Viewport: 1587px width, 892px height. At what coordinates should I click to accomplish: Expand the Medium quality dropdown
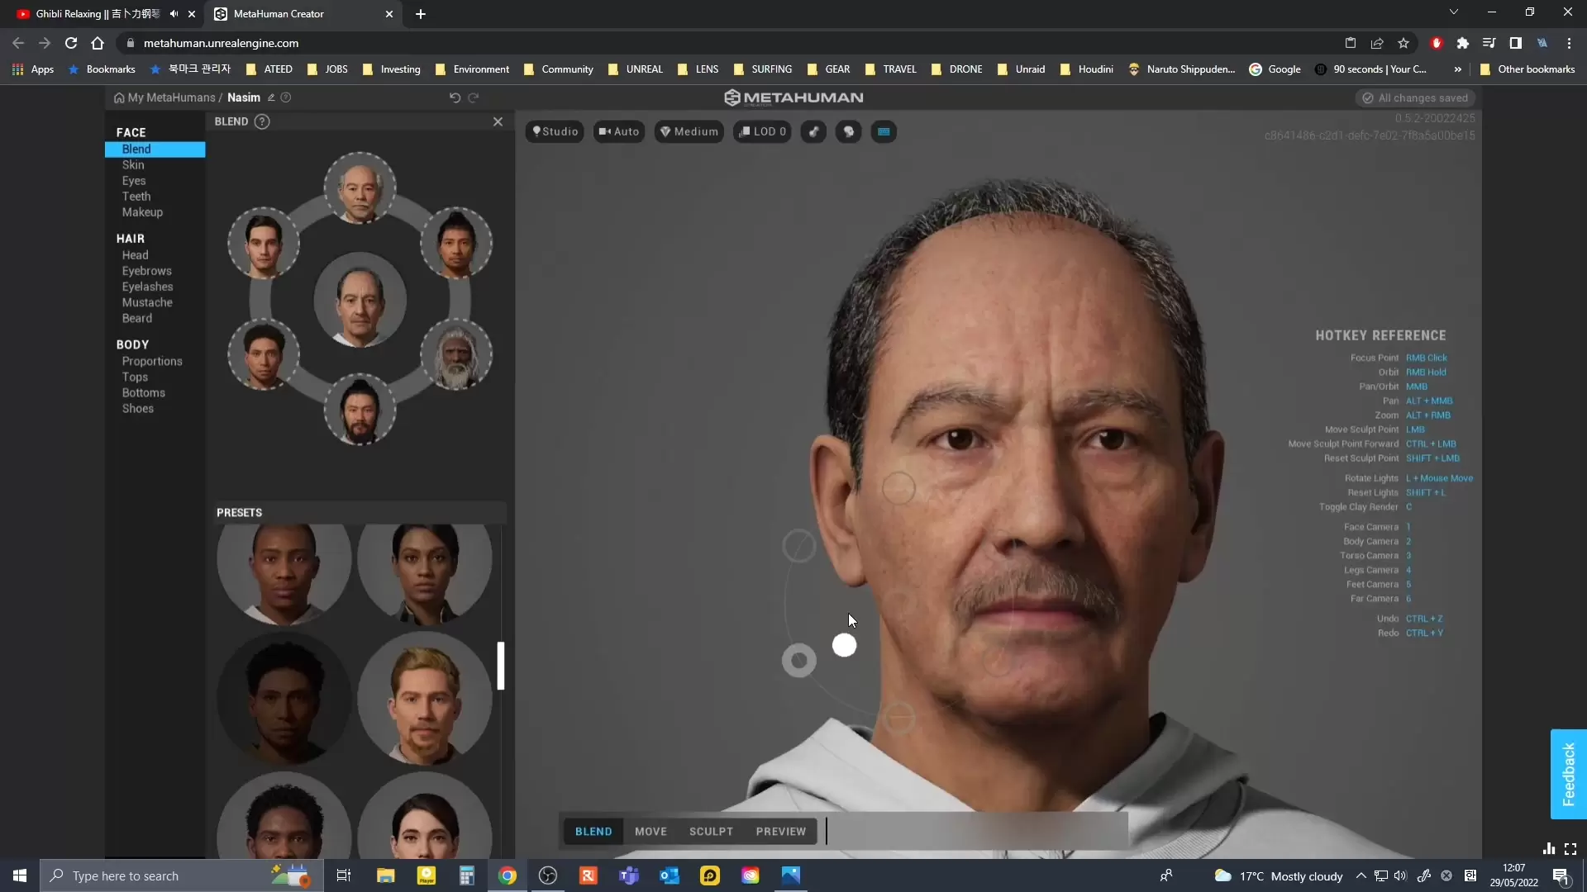[689, 131]
